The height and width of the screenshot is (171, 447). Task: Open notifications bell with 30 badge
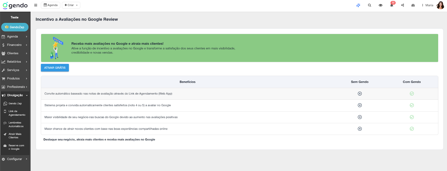tap(392, 5)
